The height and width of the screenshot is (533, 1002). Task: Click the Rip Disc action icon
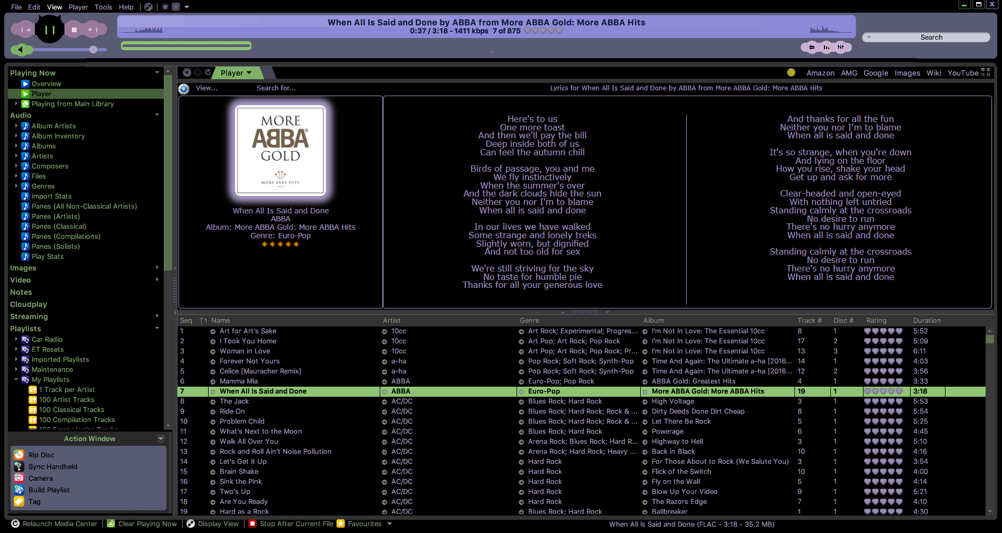tap(18, 455)
